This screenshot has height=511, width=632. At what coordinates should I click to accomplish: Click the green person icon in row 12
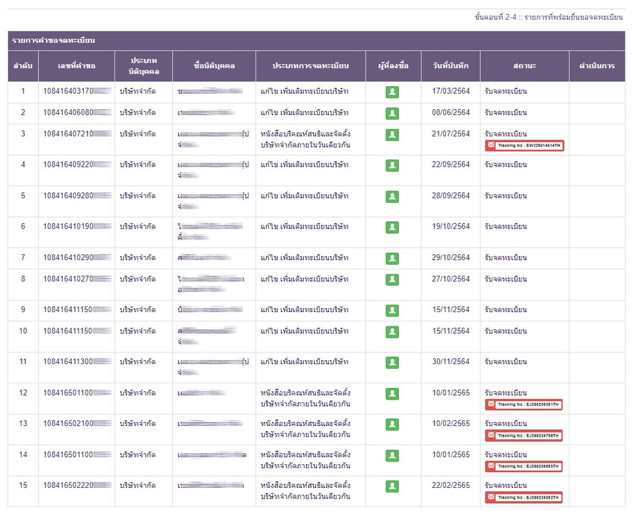pos(392,393)
